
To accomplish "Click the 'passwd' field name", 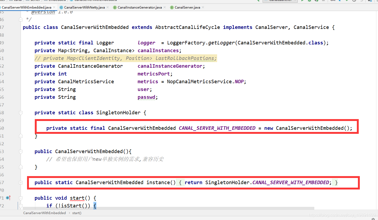I will (146, 97).
